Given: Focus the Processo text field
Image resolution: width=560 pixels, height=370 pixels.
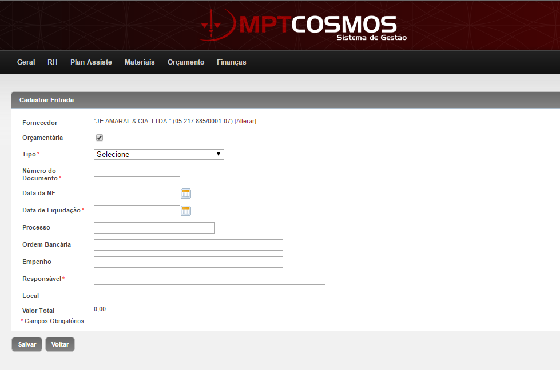Looking at the screenshot, I should 154,228.
